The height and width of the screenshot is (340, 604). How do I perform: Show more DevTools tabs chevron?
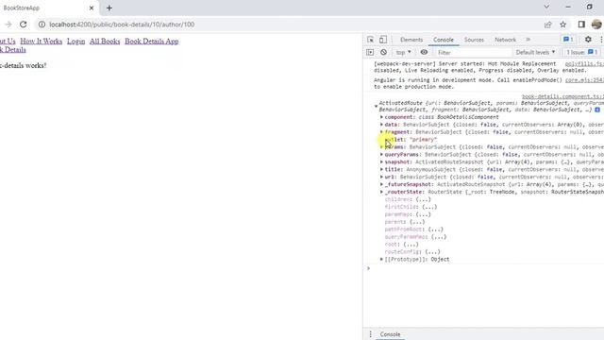(528, 40)
